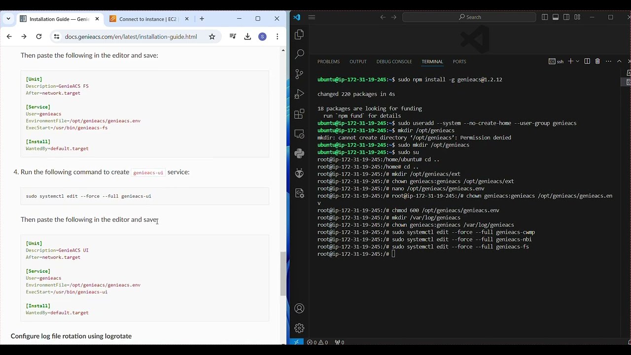Toggle the bottom panel layout icon
The width and height of the screenshot is (631, 355).
556,17
